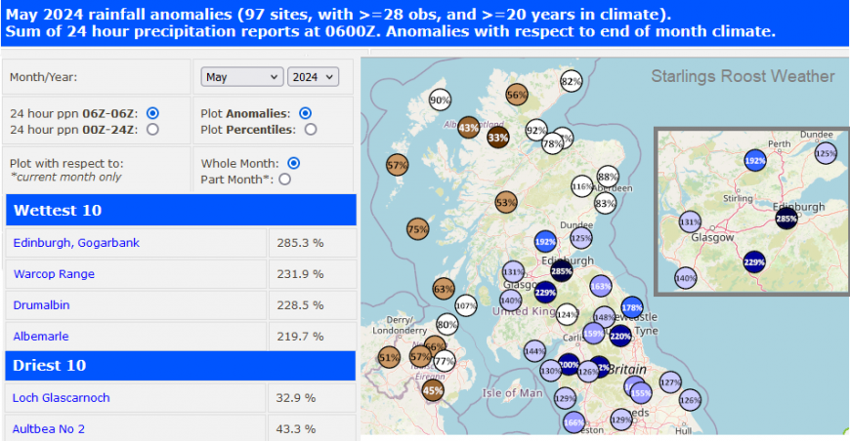This screenshot has height=441, width=850.
Task: Open the 124% white marker
Action: click(567, 314)
